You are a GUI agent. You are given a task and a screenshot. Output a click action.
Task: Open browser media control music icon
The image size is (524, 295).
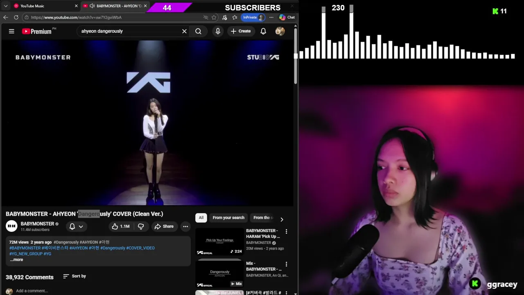tap(224, 17)
